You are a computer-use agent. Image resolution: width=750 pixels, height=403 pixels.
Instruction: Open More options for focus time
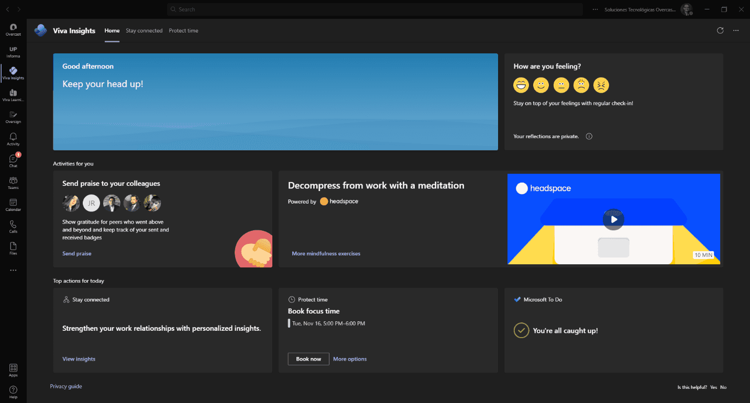coord(350,359)
